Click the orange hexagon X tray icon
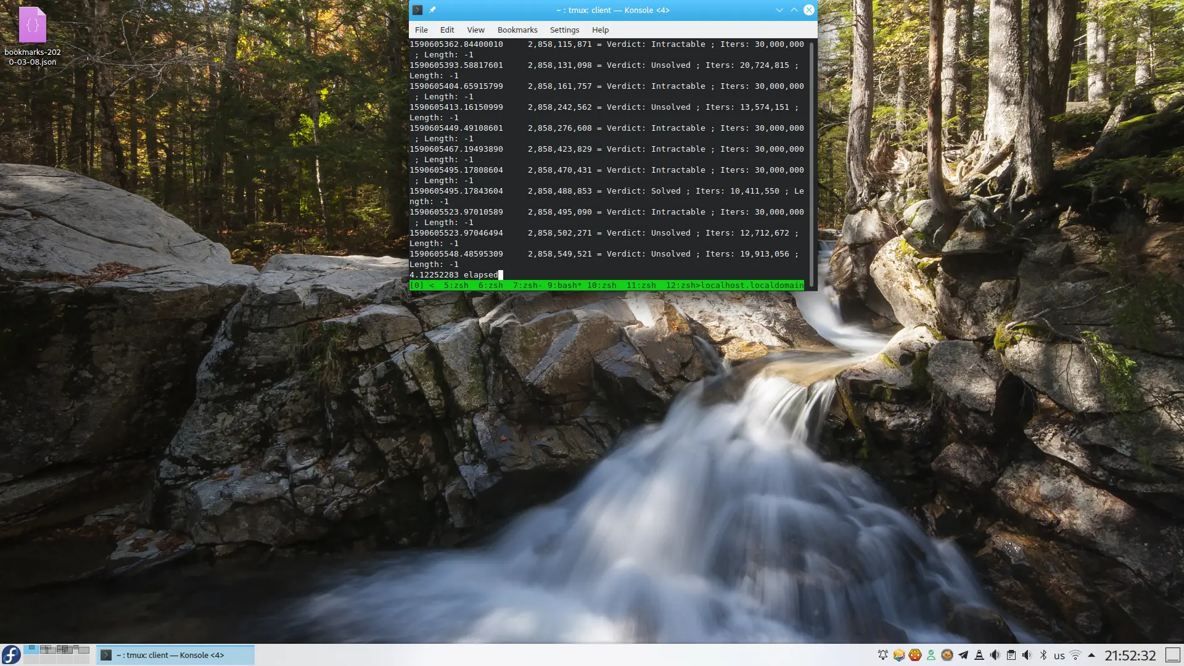 (x=915, y=655)
